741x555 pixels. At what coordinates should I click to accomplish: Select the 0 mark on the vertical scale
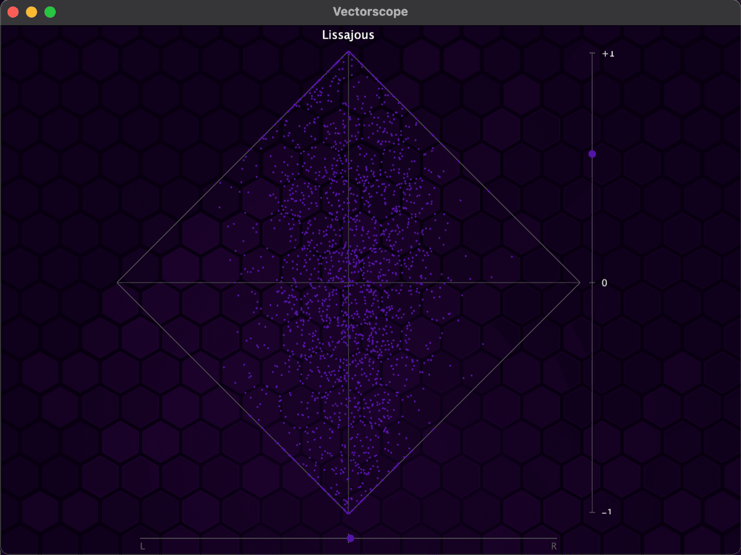coord(604,283)
